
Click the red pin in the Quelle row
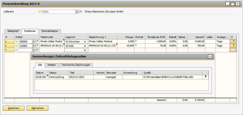206,77
